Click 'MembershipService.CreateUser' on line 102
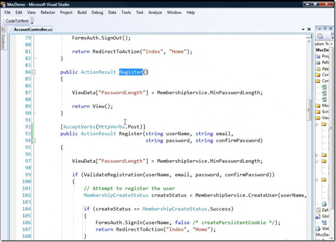The image size is (336, 242). pyautogui.click(x=237, y=195)
